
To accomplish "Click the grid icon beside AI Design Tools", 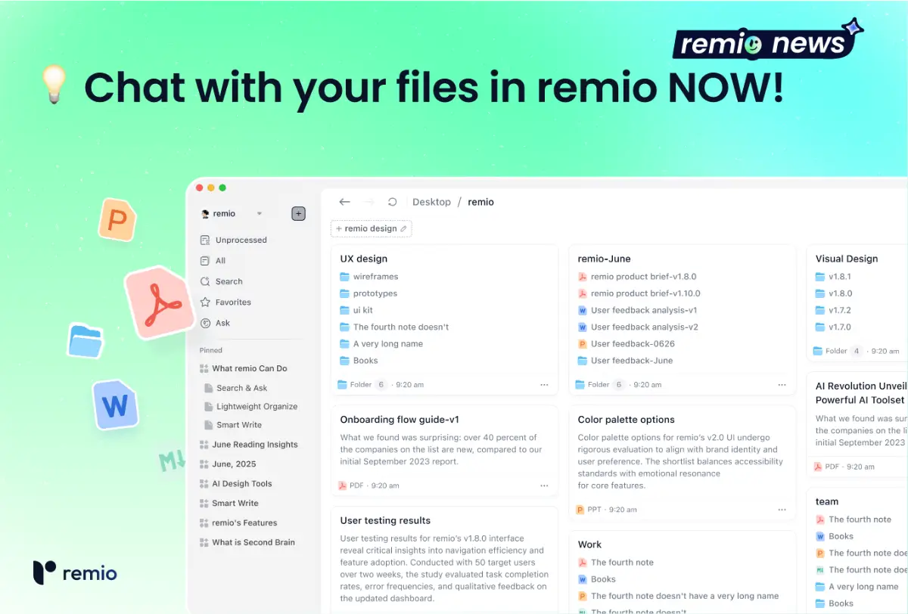I will pos(204,483).
